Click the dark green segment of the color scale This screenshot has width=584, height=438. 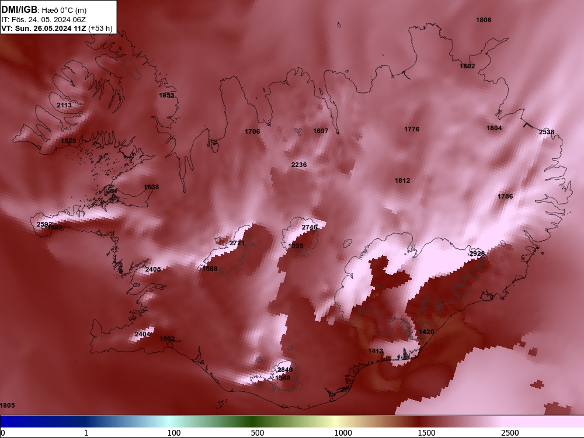click(x=253, y=422)
